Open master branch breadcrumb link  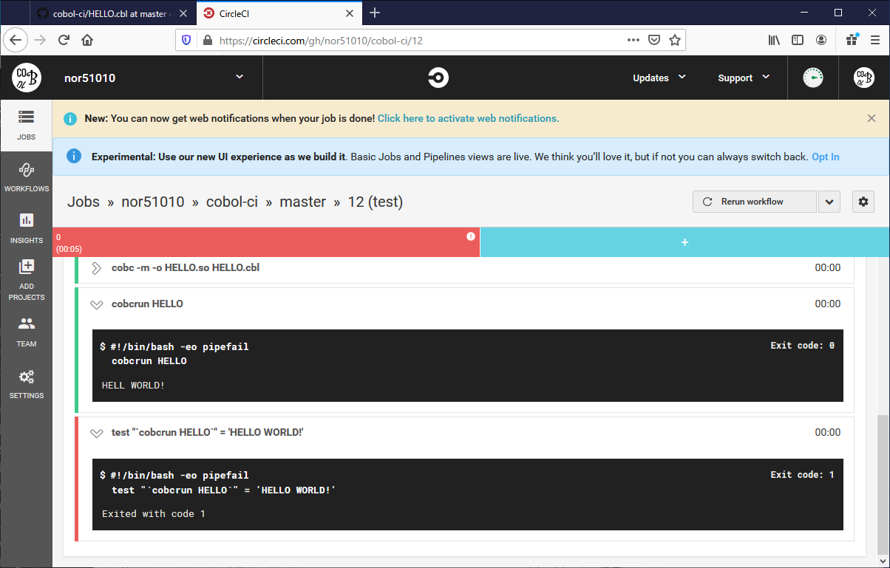pyautogui.click(x=302, y=202)
